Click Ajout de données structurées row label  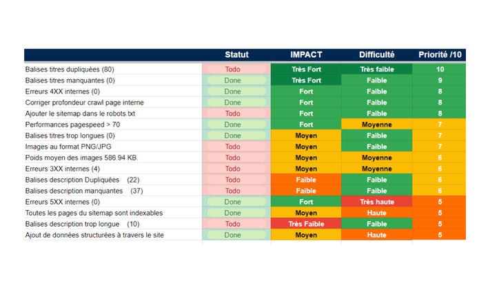(94, 235)
